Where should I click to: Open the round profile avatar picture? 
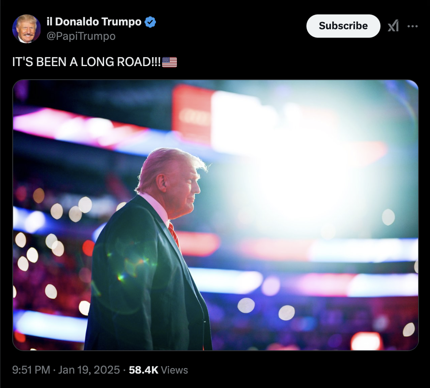pyautogui.click(x=26, y=29)
